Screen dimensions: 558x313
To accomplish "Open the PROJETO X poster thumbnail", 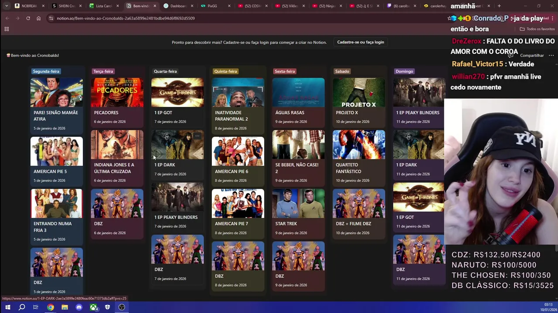I will tap(359, 93).
